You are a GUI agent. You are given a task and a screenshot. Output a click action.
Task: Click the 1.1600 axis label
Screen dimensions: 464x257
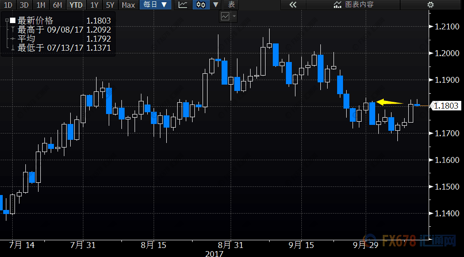point(447,160)
